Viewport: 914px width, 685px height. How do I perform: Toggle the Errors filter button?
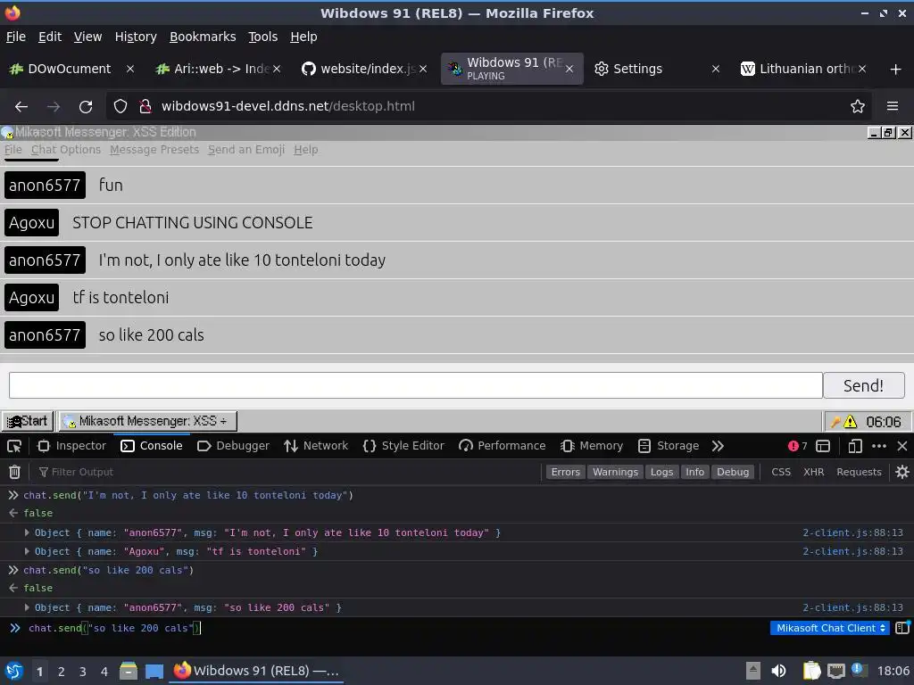565,472
